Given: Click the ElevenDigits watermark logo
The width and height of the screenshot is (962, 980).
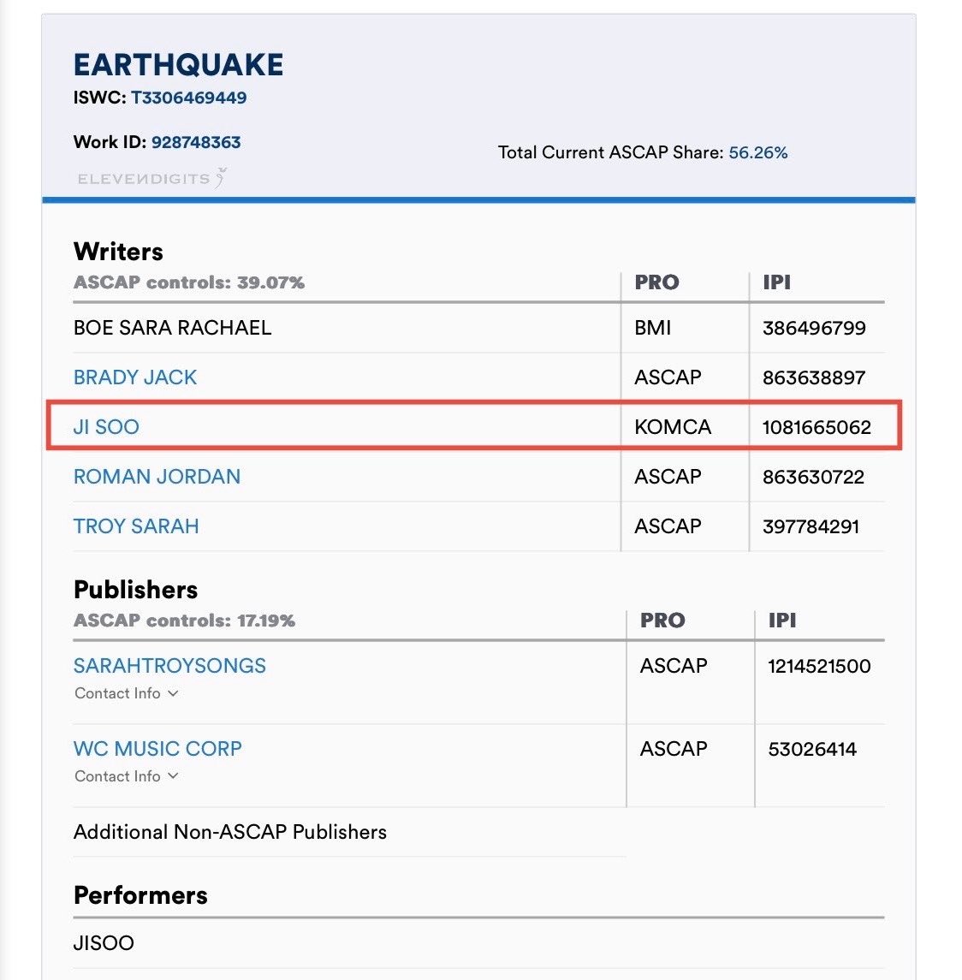Looking at the screenshot, I should pos(151,178).
